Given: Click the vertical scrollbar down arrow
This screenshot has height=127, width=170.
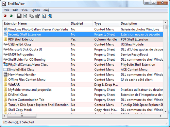Looking at the screenshot, I should pyautogui.click(x=166, y=111).
